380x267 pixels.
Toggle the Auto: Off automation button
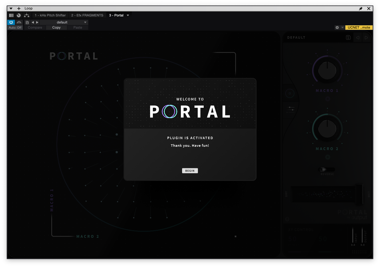point(15,27)
